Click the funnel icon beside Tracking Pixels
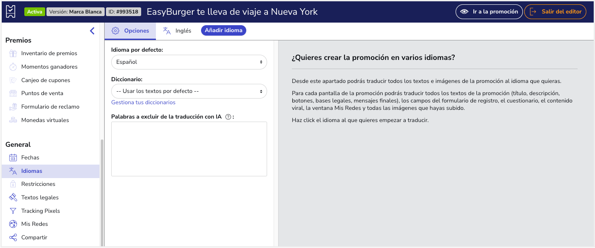595x248 pixels. click(x=13, y=211)
